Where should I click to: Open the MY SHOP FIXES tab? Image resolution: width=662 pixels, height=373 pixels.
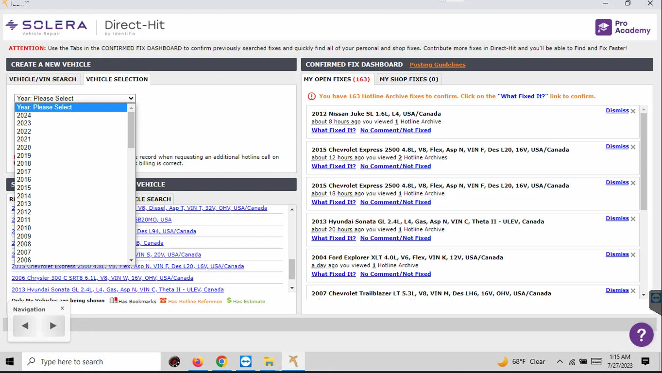click(408, 79)
